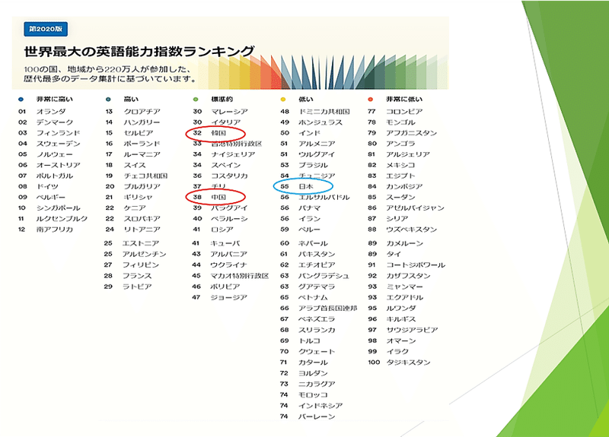The width and height of the screenshot is (609, 437).
Task: Click the ノルウェー entry
Action: pyautogui.click(x=54, y=154)
